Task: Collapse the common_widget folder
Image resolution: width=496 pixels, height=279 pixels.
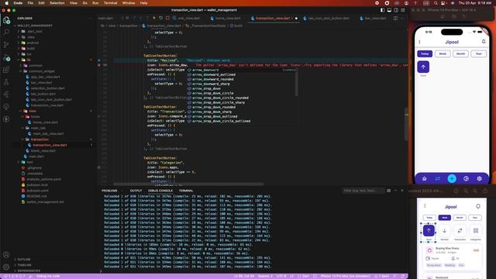Action: coord(41,71)
